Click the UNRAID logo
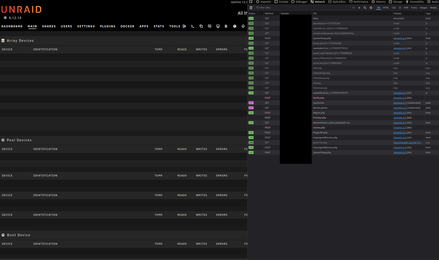This screenshot has height=260, width=439. pos(21,10)
